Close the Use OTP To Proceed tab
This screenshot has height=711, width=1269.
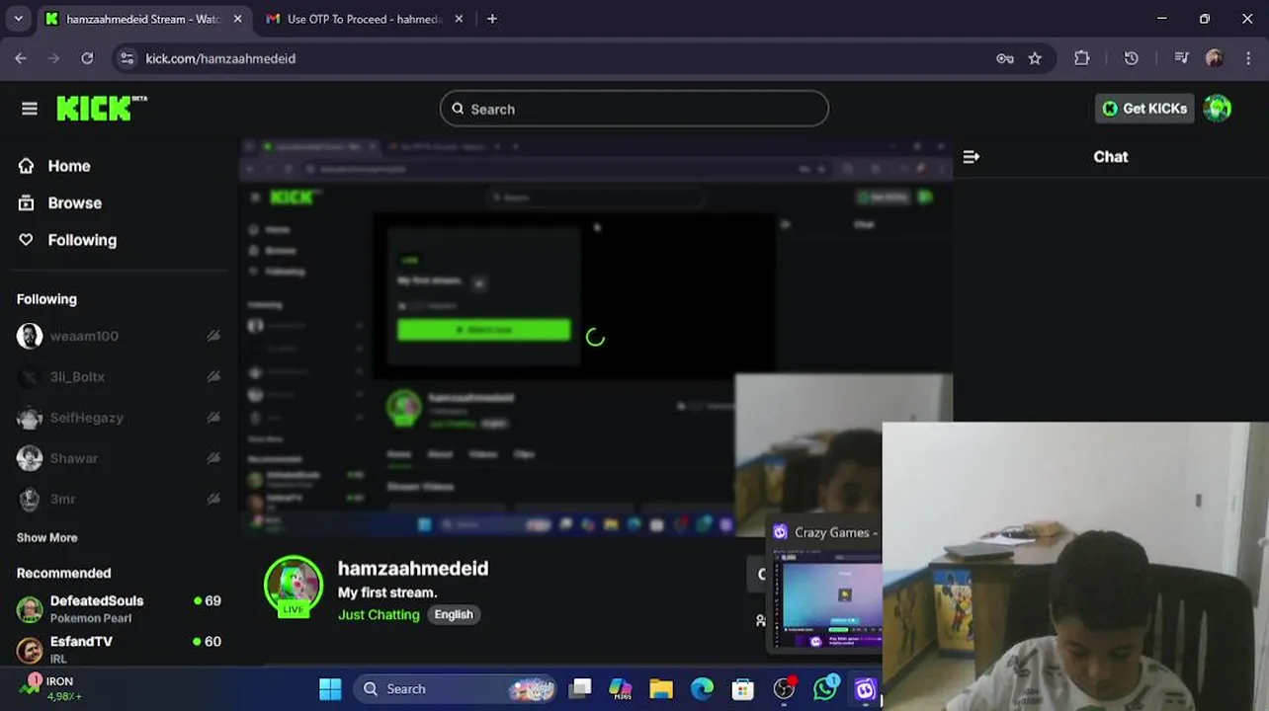point(458,19)
